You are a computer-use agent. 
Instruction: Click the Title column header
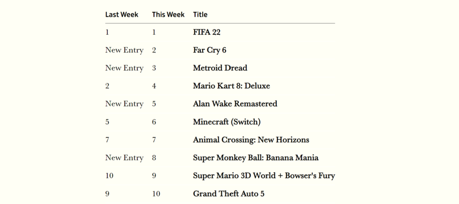200,15
